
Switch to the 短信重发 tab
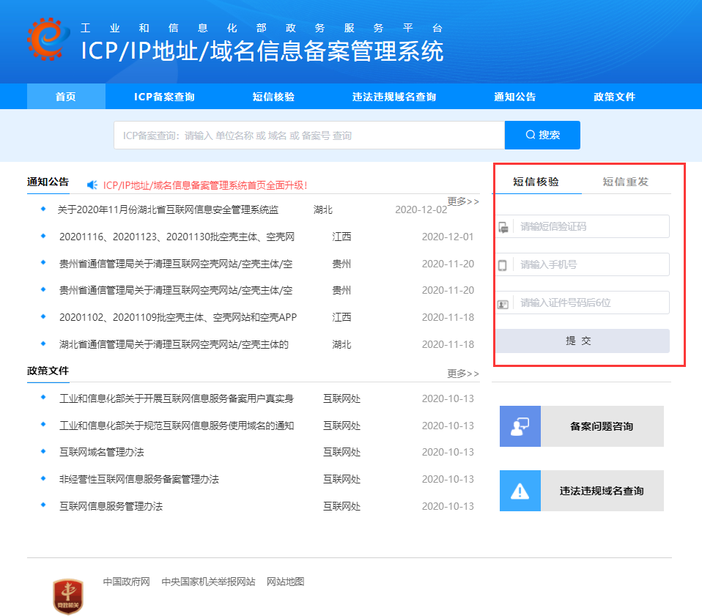pyautogui.click(x=625, y=182)
